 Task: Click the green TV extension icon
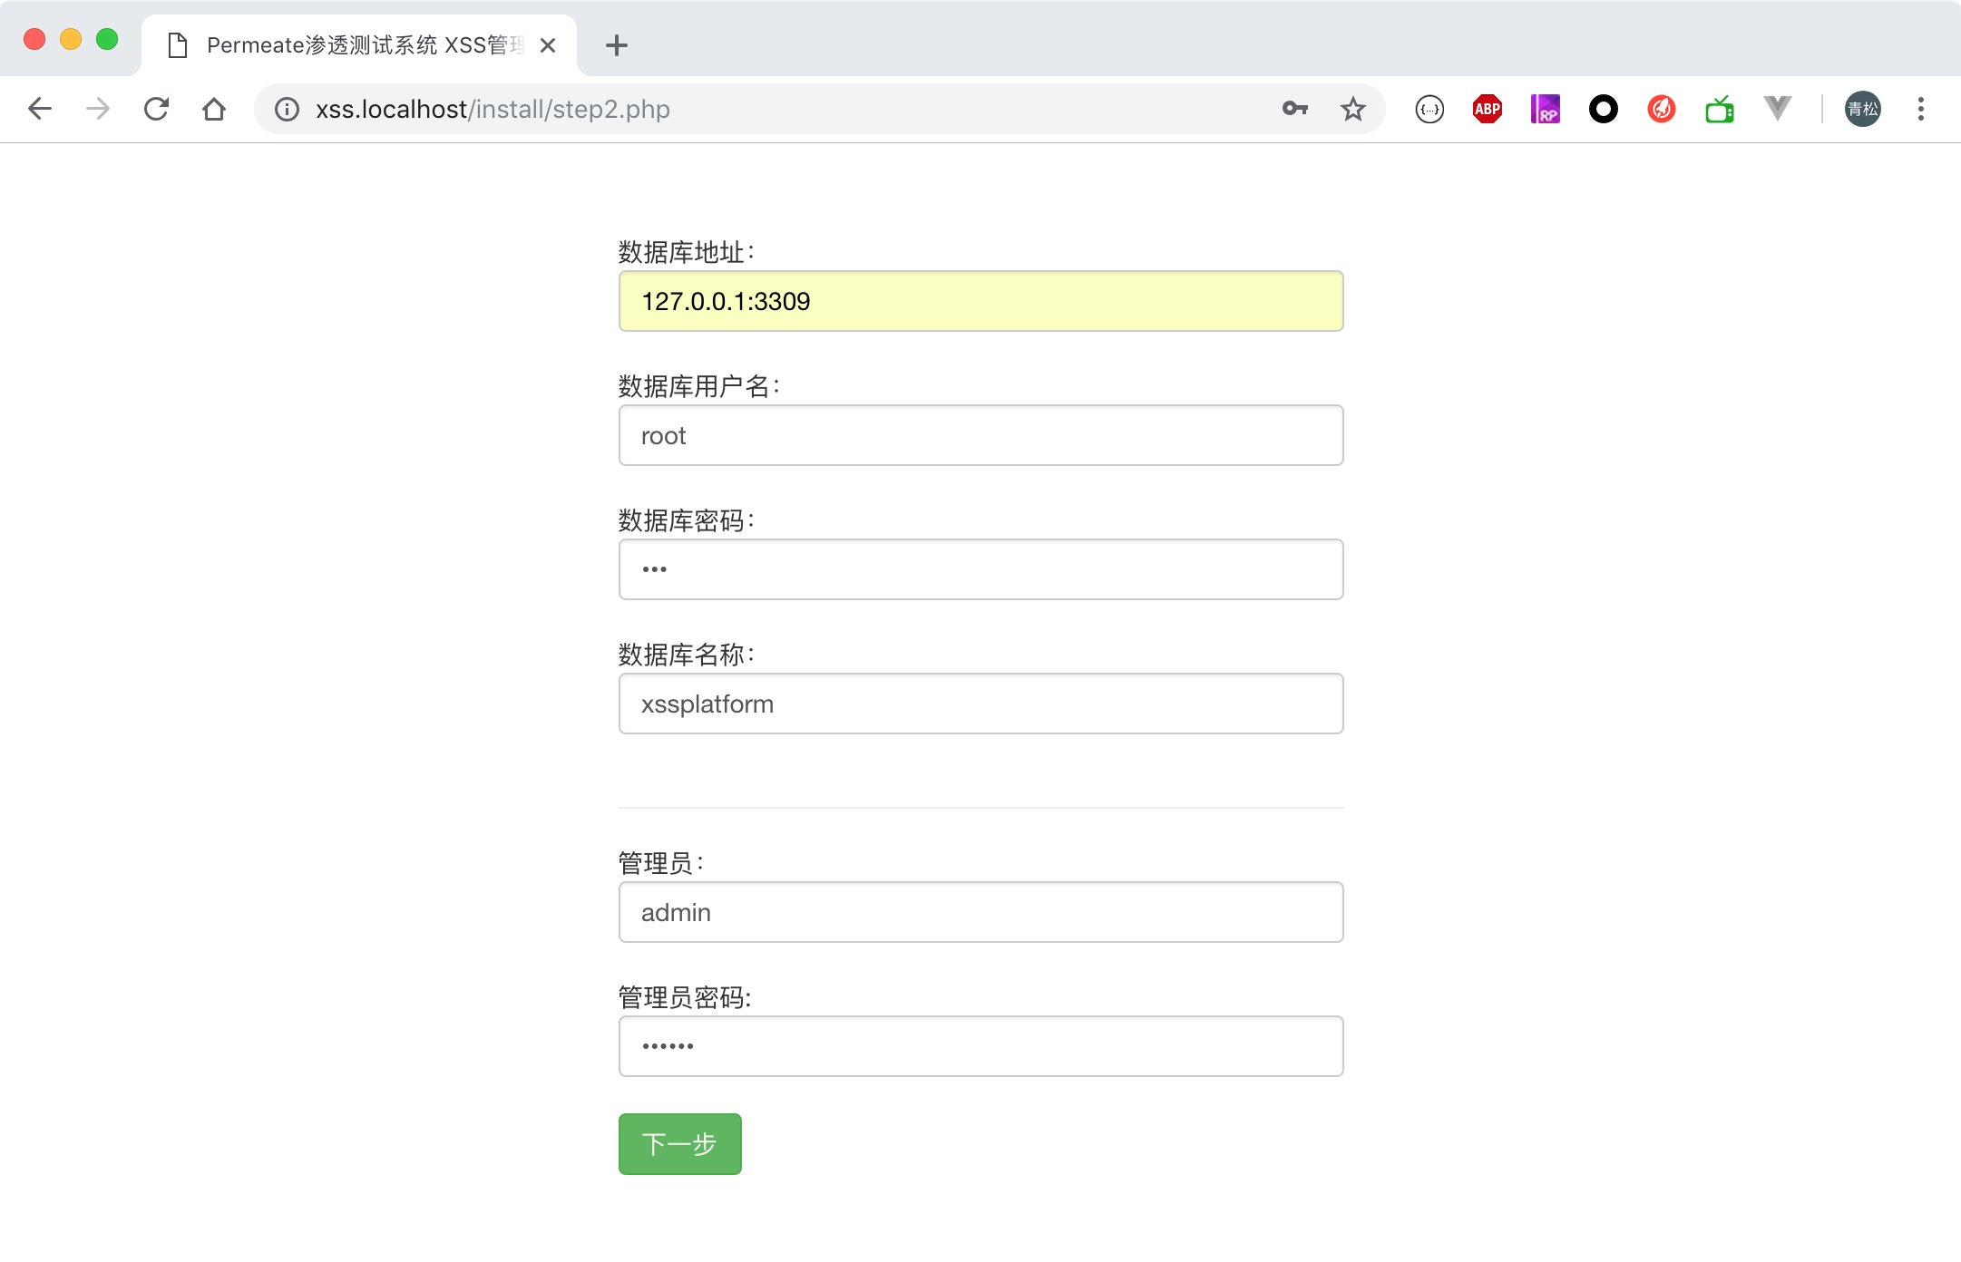tap(1719, 109)
